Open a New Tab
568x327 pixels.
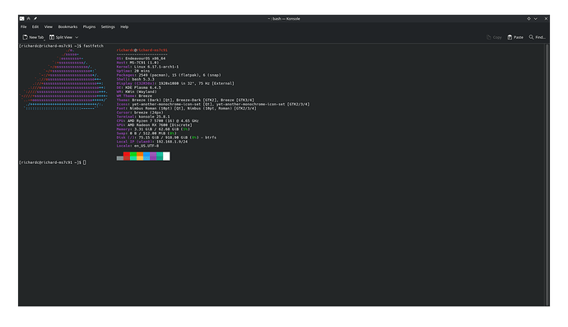tap(33, 37)
